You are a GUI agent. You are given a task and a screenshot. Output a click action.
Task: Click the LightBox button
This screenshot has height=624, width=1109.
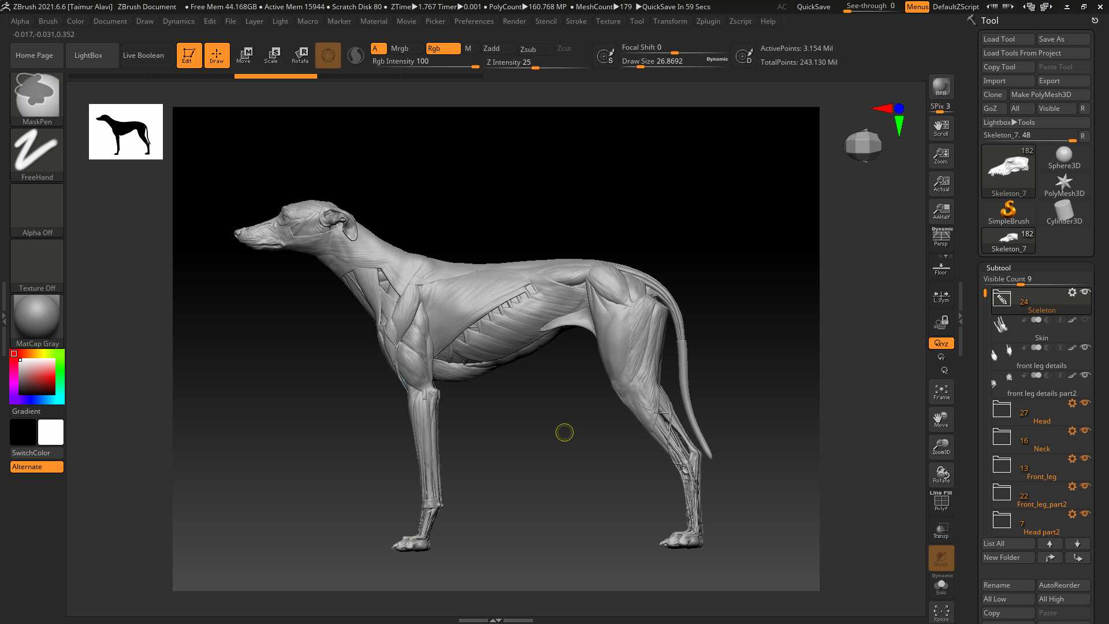pyautogui.click(x=88, y=55)
